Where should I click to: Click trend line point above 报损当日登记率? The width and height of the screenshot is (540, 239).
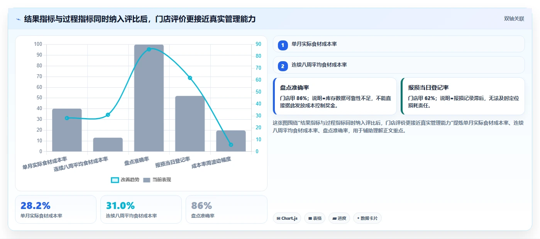(x=190, y=78)
